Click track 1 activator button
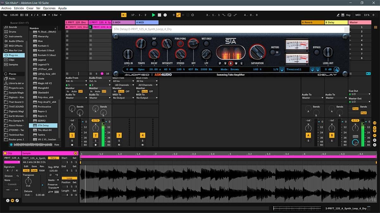Image resolution: width=380 pixels, height=213 pixels. click(x=72, y=135)
